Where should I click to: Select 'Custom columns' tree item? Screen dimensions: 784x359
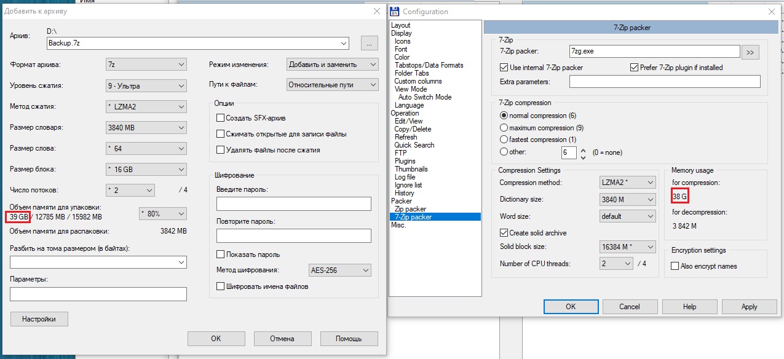(x=418, y=81)
